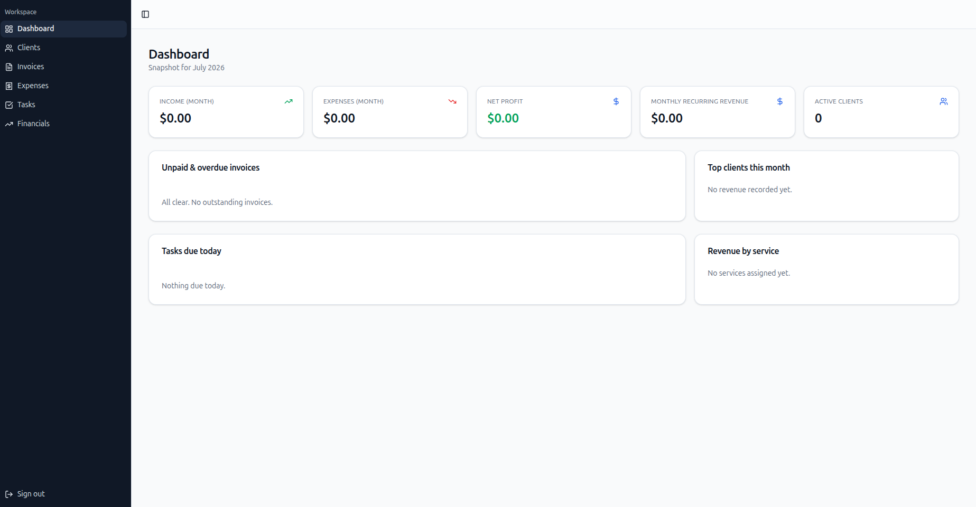
Task: Click dollar icon on Monthly Recurring Revenue card
Action: pyautogui.click(x=780, y=101)
